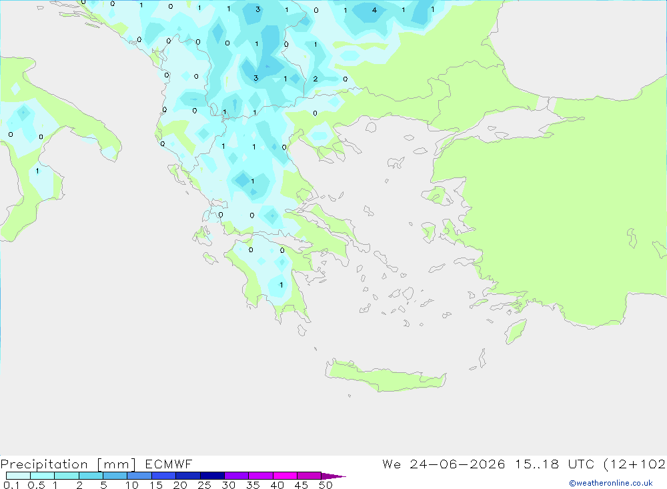Click the legend scale label '0.5'
Image resolution: width=667 pixels, height=489 pixels.
pyautogui.click(x=36, y=485)
